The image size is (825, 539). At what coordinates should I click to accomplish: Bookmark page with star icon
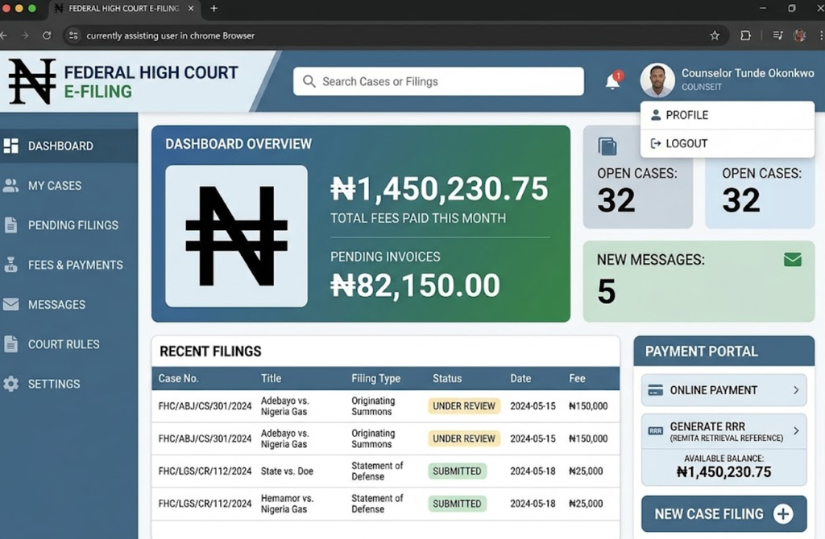tap(715, 35)
